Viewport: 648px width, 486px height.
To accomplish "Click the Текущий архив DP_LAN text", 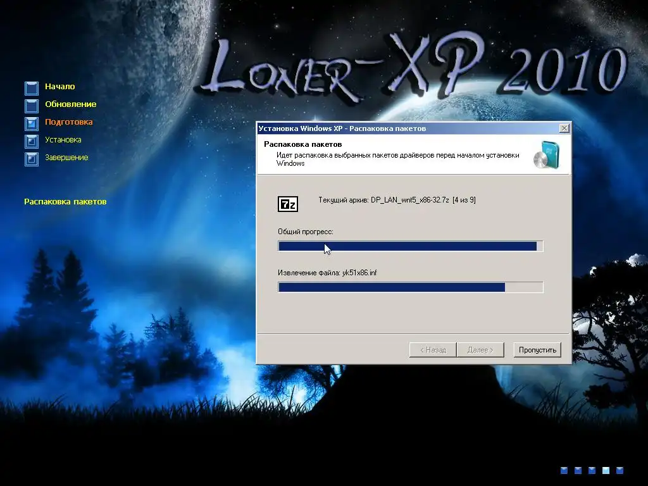I will [397, 200].
